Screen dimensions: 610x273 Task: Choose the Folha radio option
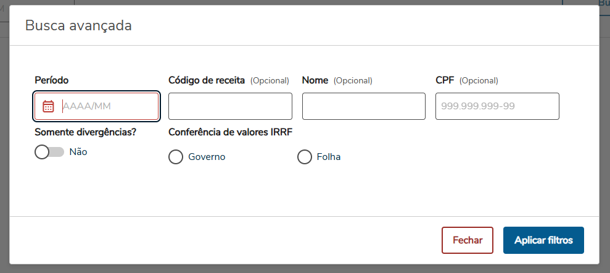(305, 157)
